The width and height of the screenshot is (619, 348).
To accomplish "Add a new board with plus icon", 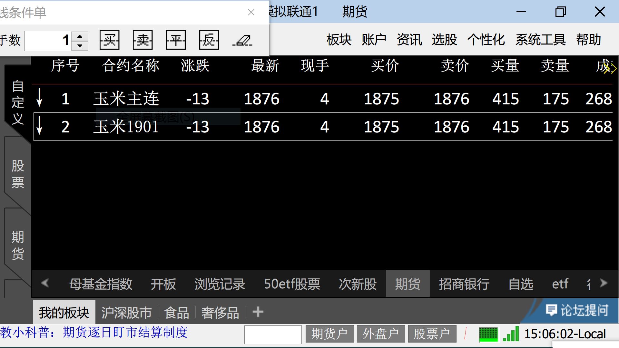I will [258, 312].
